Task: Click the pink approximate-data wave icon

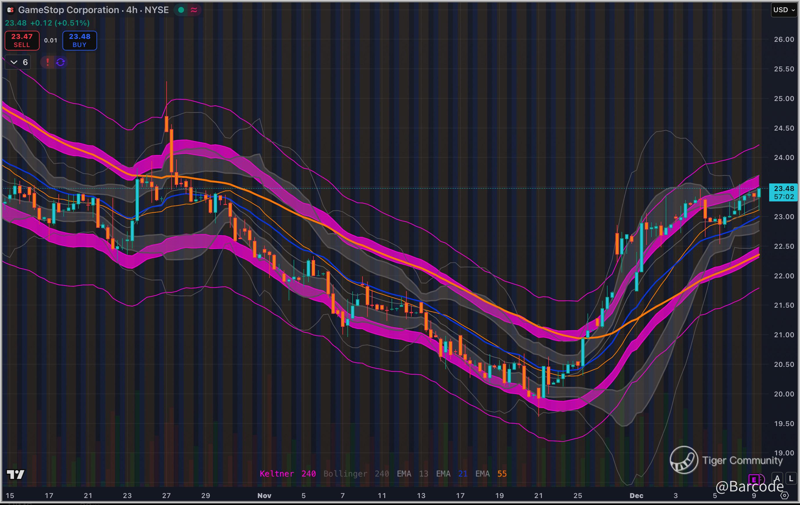Action: click(194, 10)
